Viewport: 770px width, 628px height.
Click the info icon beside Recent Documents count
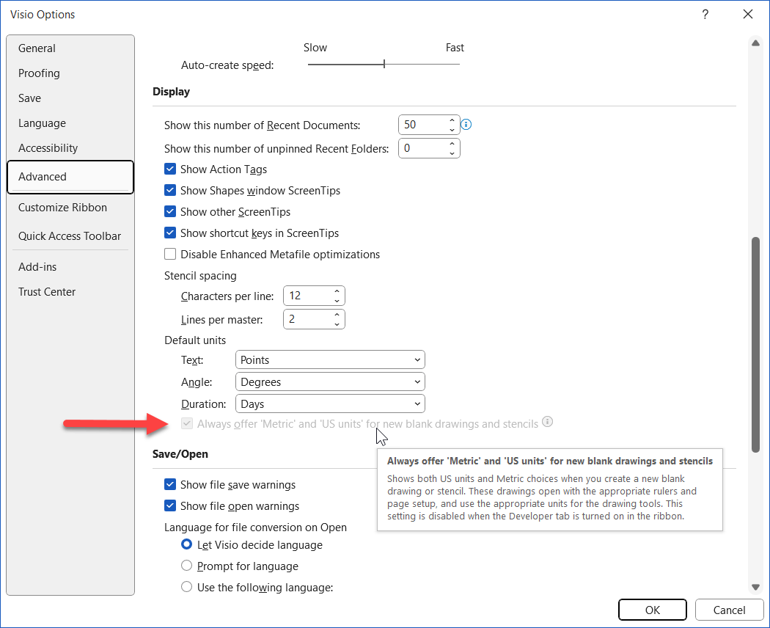[x=466, y=125]
